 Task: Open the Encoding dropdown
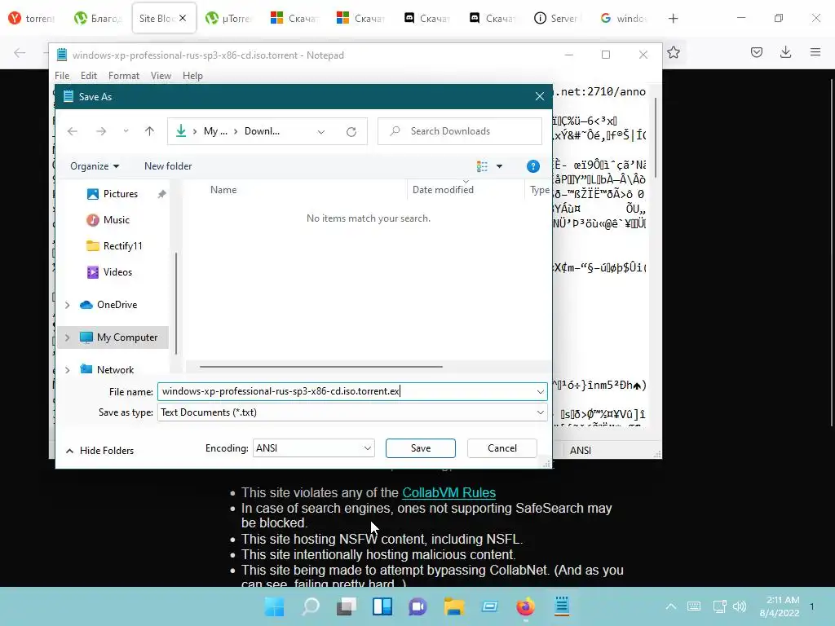(313, 448)
